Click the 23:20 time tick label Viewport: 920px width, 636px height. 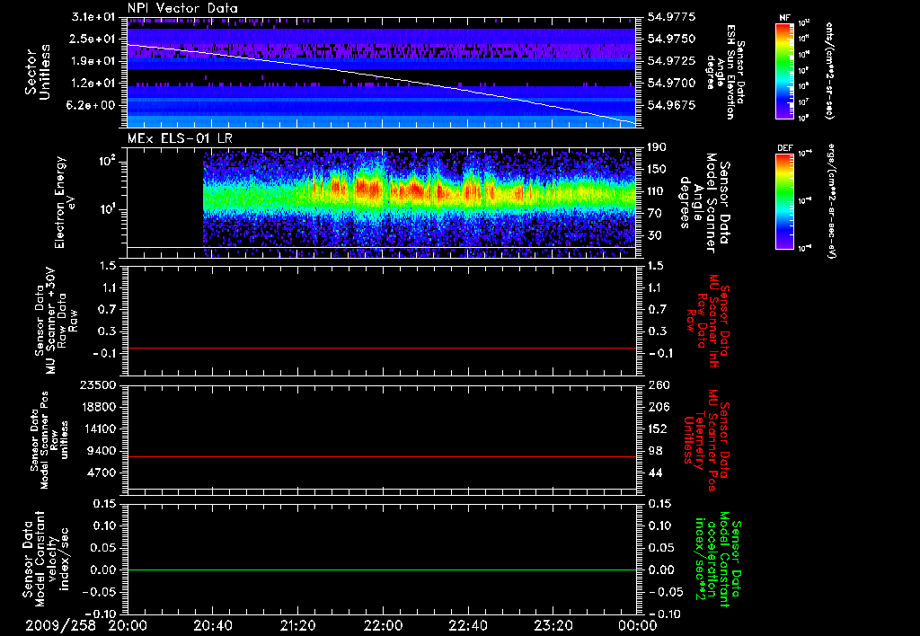click(553, 625)
